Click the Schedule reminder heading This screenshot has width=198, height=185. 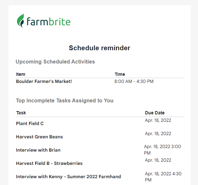(x=99, y=48)
